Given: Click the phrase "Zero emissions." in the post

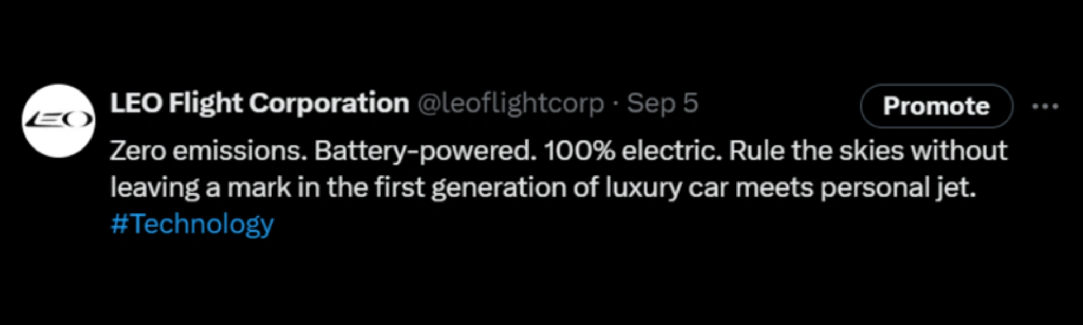Looking at the screenshot, I should point(208,151).
